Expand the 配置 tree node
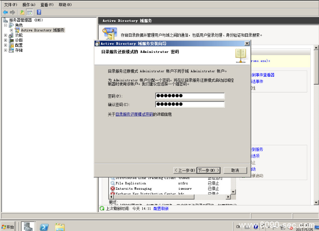 point(5,45)
